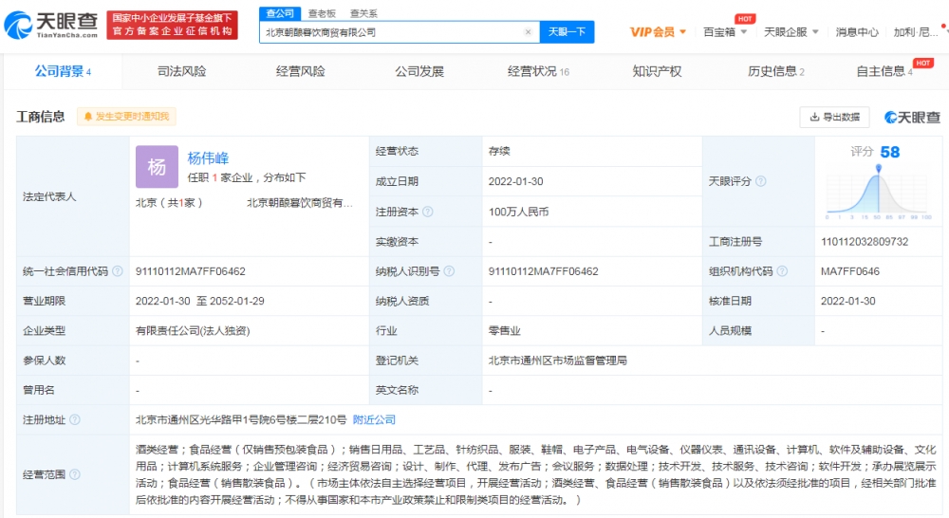This screenshot has width=949, height=518.
Task: Switch to the 公司背景 tab
Action: click(63, 71)
